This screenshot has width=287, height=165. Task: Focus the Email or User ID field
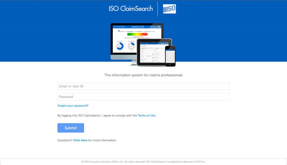(x=143, y=86)
